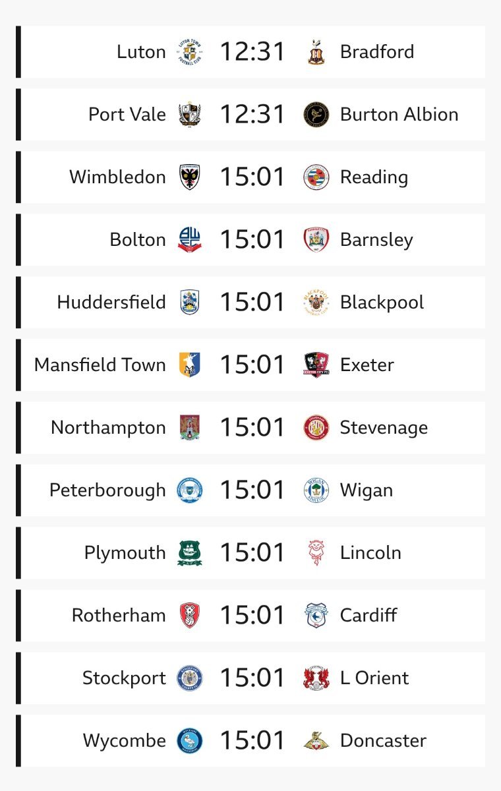
Task: Select the Port Vale badge
Action: [190, 115]
